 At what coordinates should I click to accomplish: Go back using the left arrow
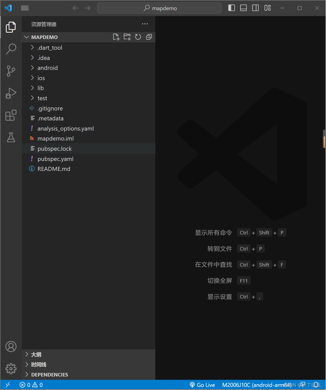[x=75, y=8]
